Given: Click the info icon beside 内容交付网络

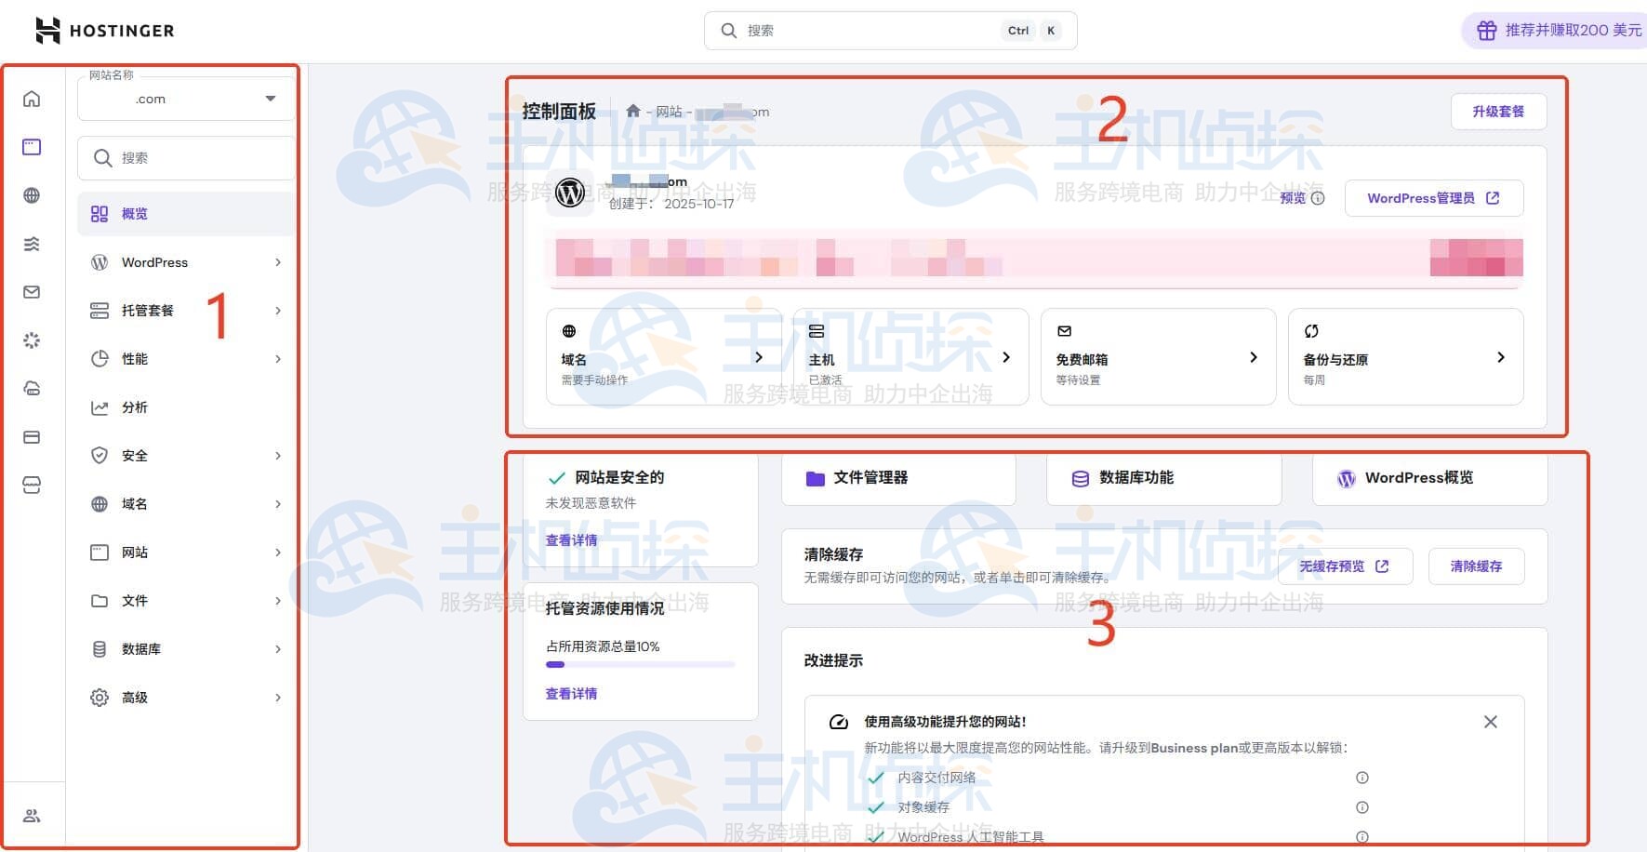Looking at the screenshot, I should (x=1361, y=778).
